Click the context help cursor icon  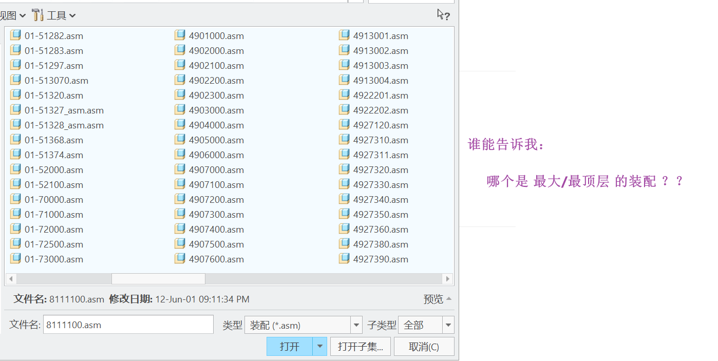tap(443, 15)
